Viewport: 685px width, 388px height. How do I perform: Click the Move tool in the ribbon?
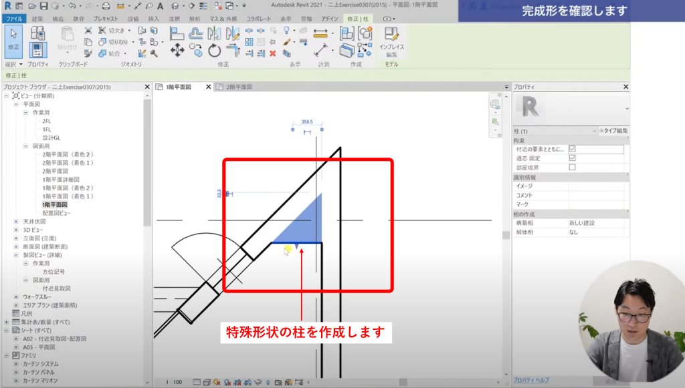point(177,51)
